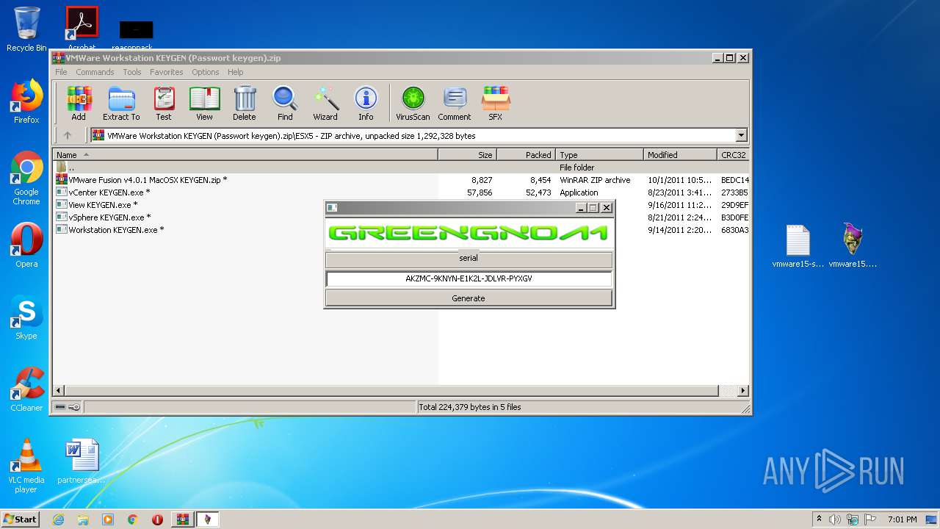Open VLC media player desktop shortcut
The width and height of the screenshot is (940, 529).
[x=26, y=466]
